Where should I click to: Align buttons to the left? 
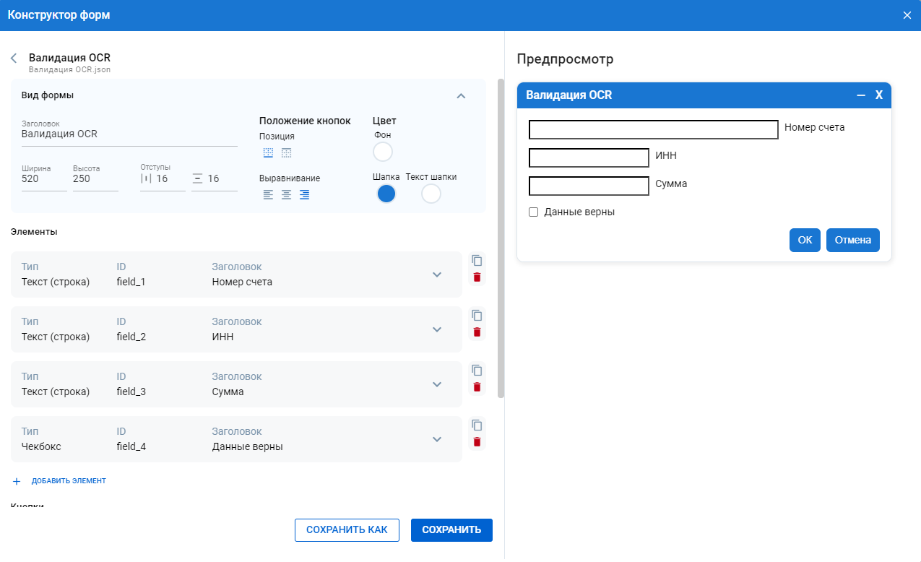coord(269,194)
